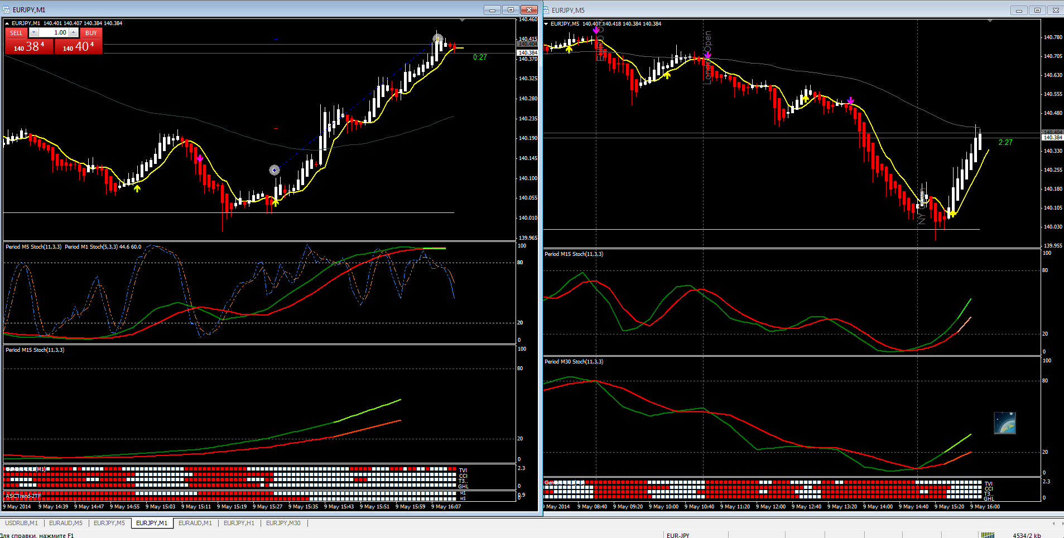Collapse the one-click trading panel on the M1 chart
1064x538 pixels.
7,23
